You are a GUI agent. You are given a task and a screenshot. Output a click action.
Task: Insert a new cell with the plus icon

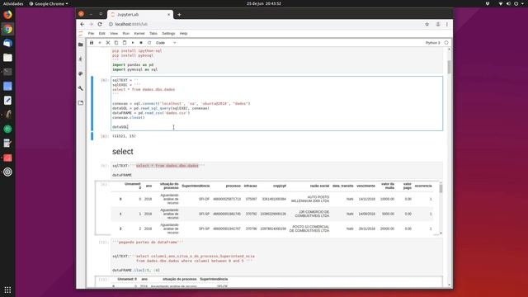pyautogui.click(x=100, y=43)
